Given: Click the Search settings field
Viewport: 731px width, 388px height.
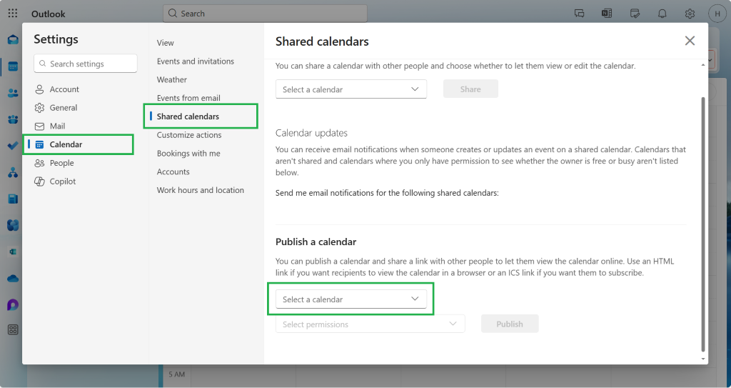Looking at the screenshot, I should (x=86, y=64).
